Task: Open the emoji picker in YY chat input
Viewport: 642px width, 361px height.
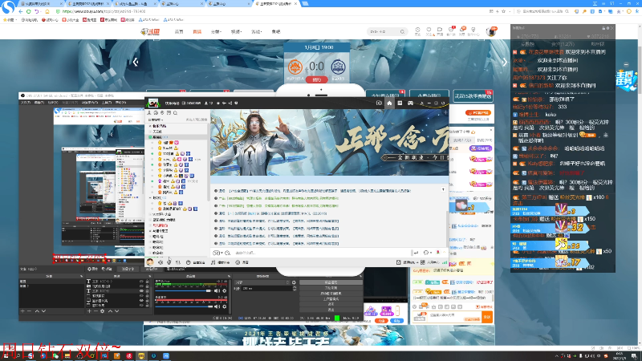Action: pyautogui.click(x=216, y=253)
